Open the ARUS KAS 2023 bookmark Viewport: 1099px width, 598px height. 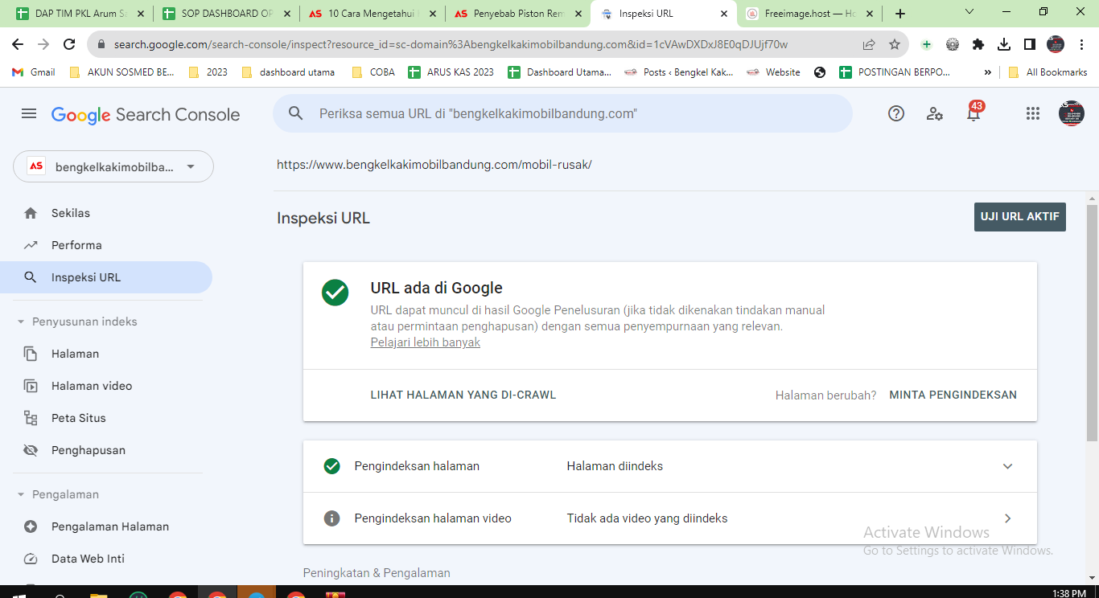coord(451,72)
